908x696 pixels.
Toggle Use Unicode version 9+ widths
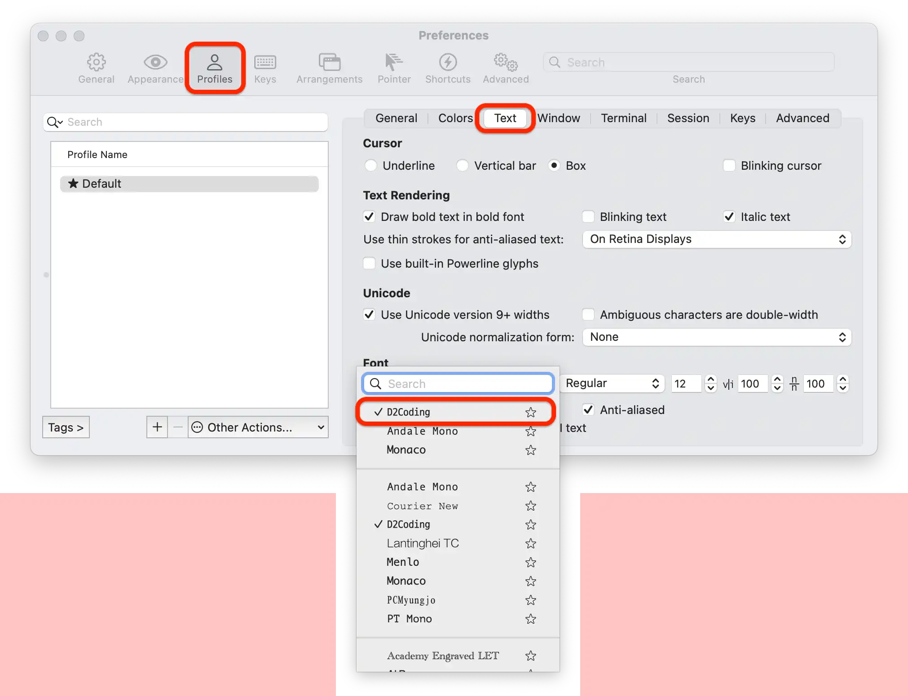click(369, 315)
